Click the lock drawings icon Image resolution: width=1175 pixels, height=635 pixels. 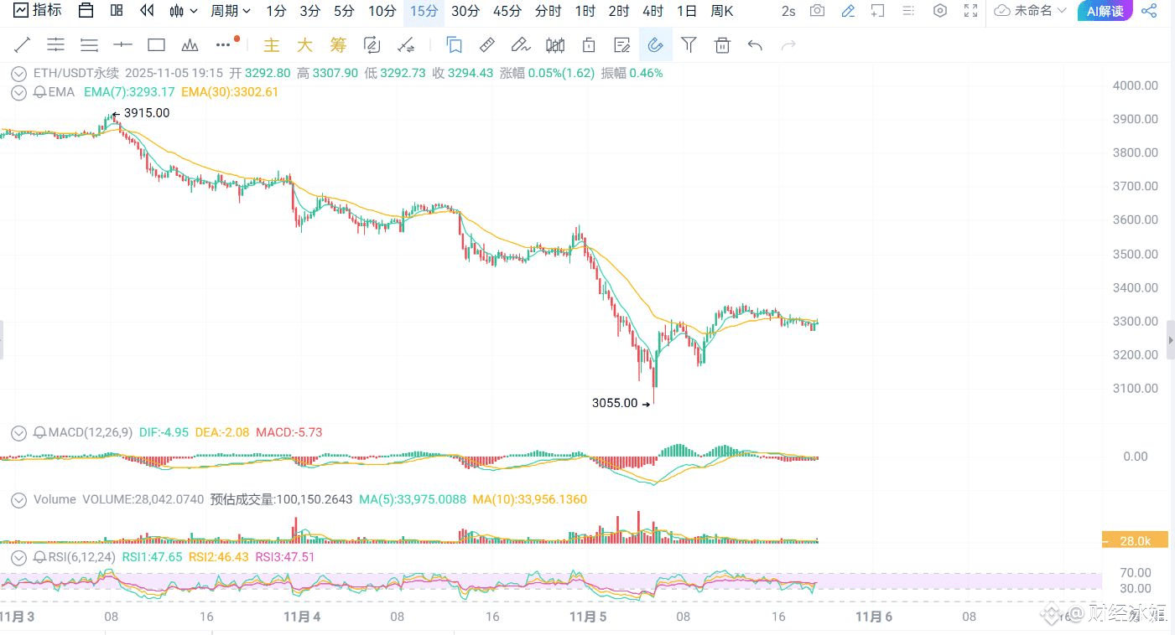(x=588, y=44)
